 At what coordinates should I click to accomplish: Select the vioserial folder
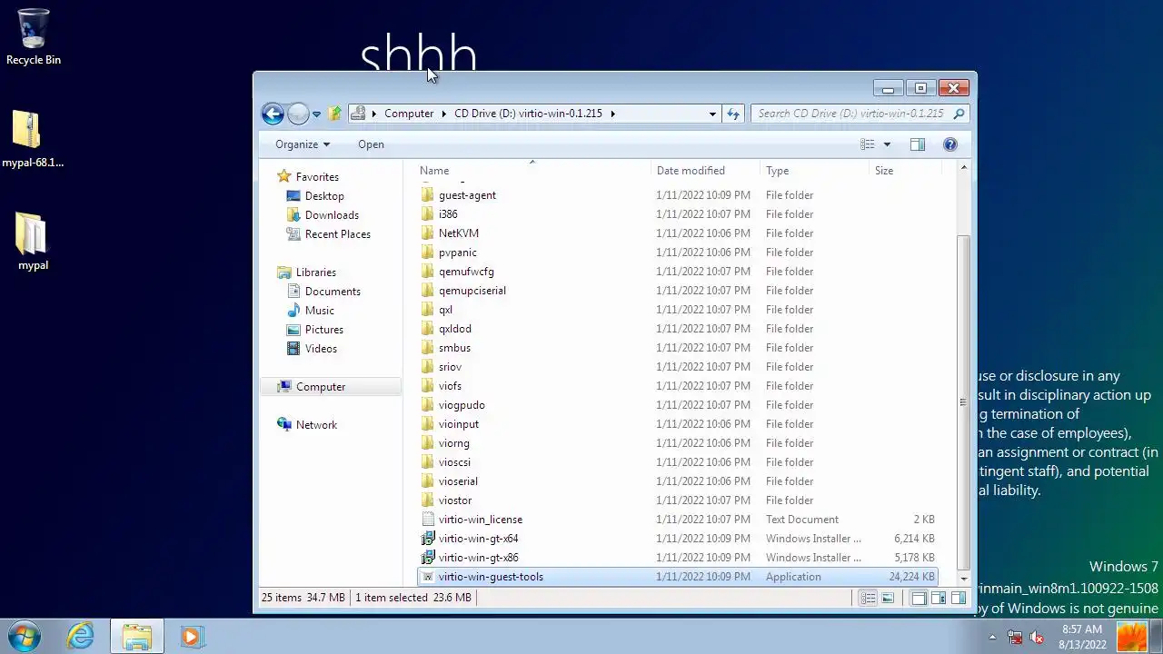click(x=458, y=481)
